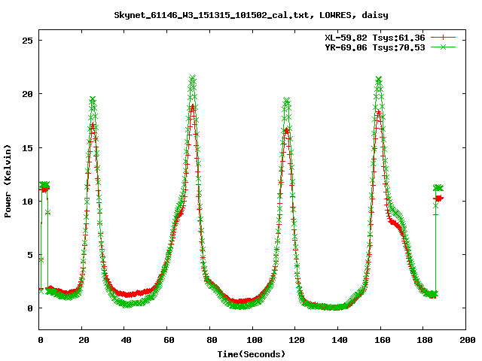Viewport: 482px width, 361px height.
Task: Click the y-axis tick label 15
Action: coord(29,147)
